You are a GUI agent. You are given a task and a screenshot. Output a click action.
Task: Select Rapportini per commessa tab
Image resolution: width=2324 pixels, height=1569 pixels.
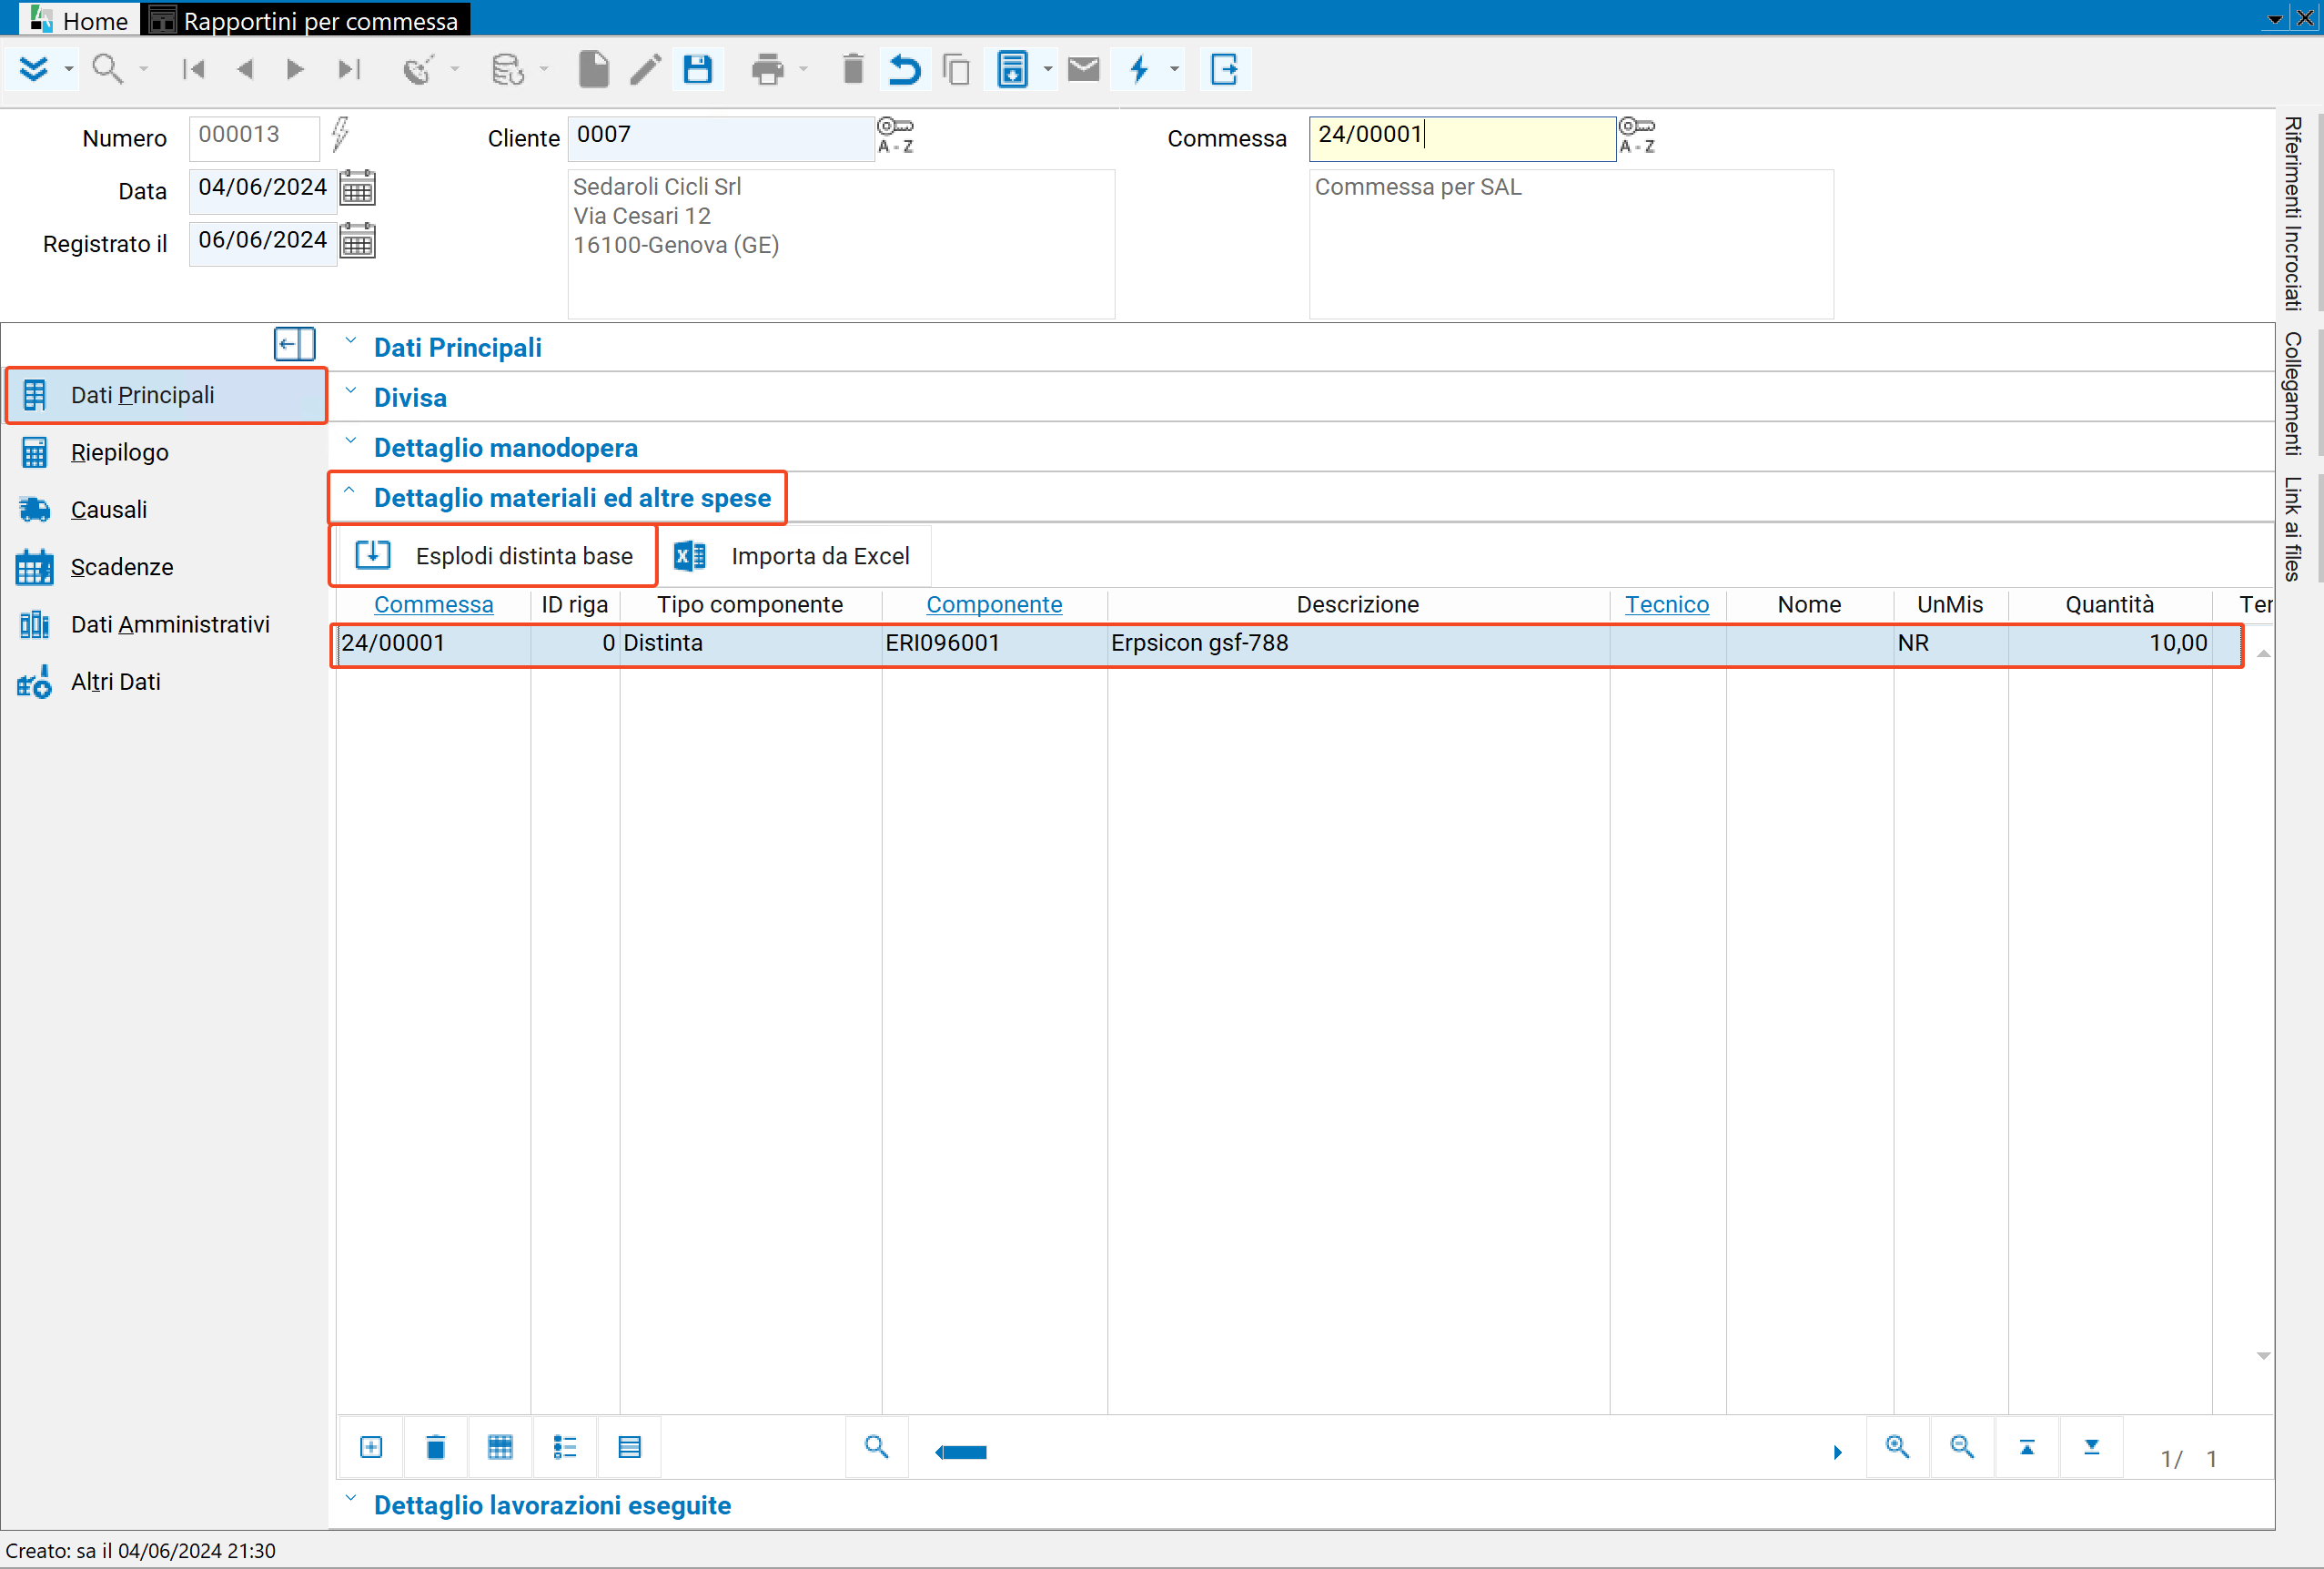pyautogui.click(x=308, y=20)
